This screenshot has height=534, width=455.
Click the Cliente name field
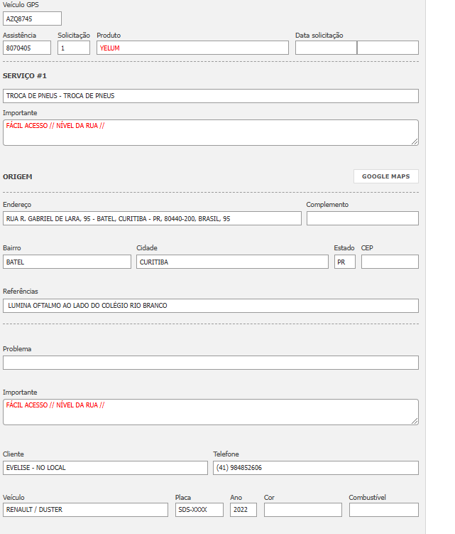click(105, 468)
